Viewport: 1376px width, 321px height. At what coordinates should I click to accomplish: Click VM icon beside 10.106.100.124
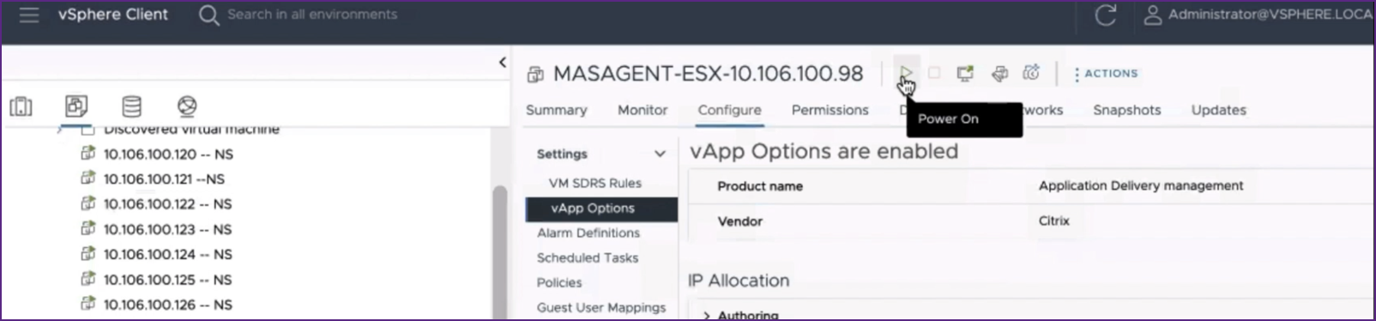pos(88,253)
